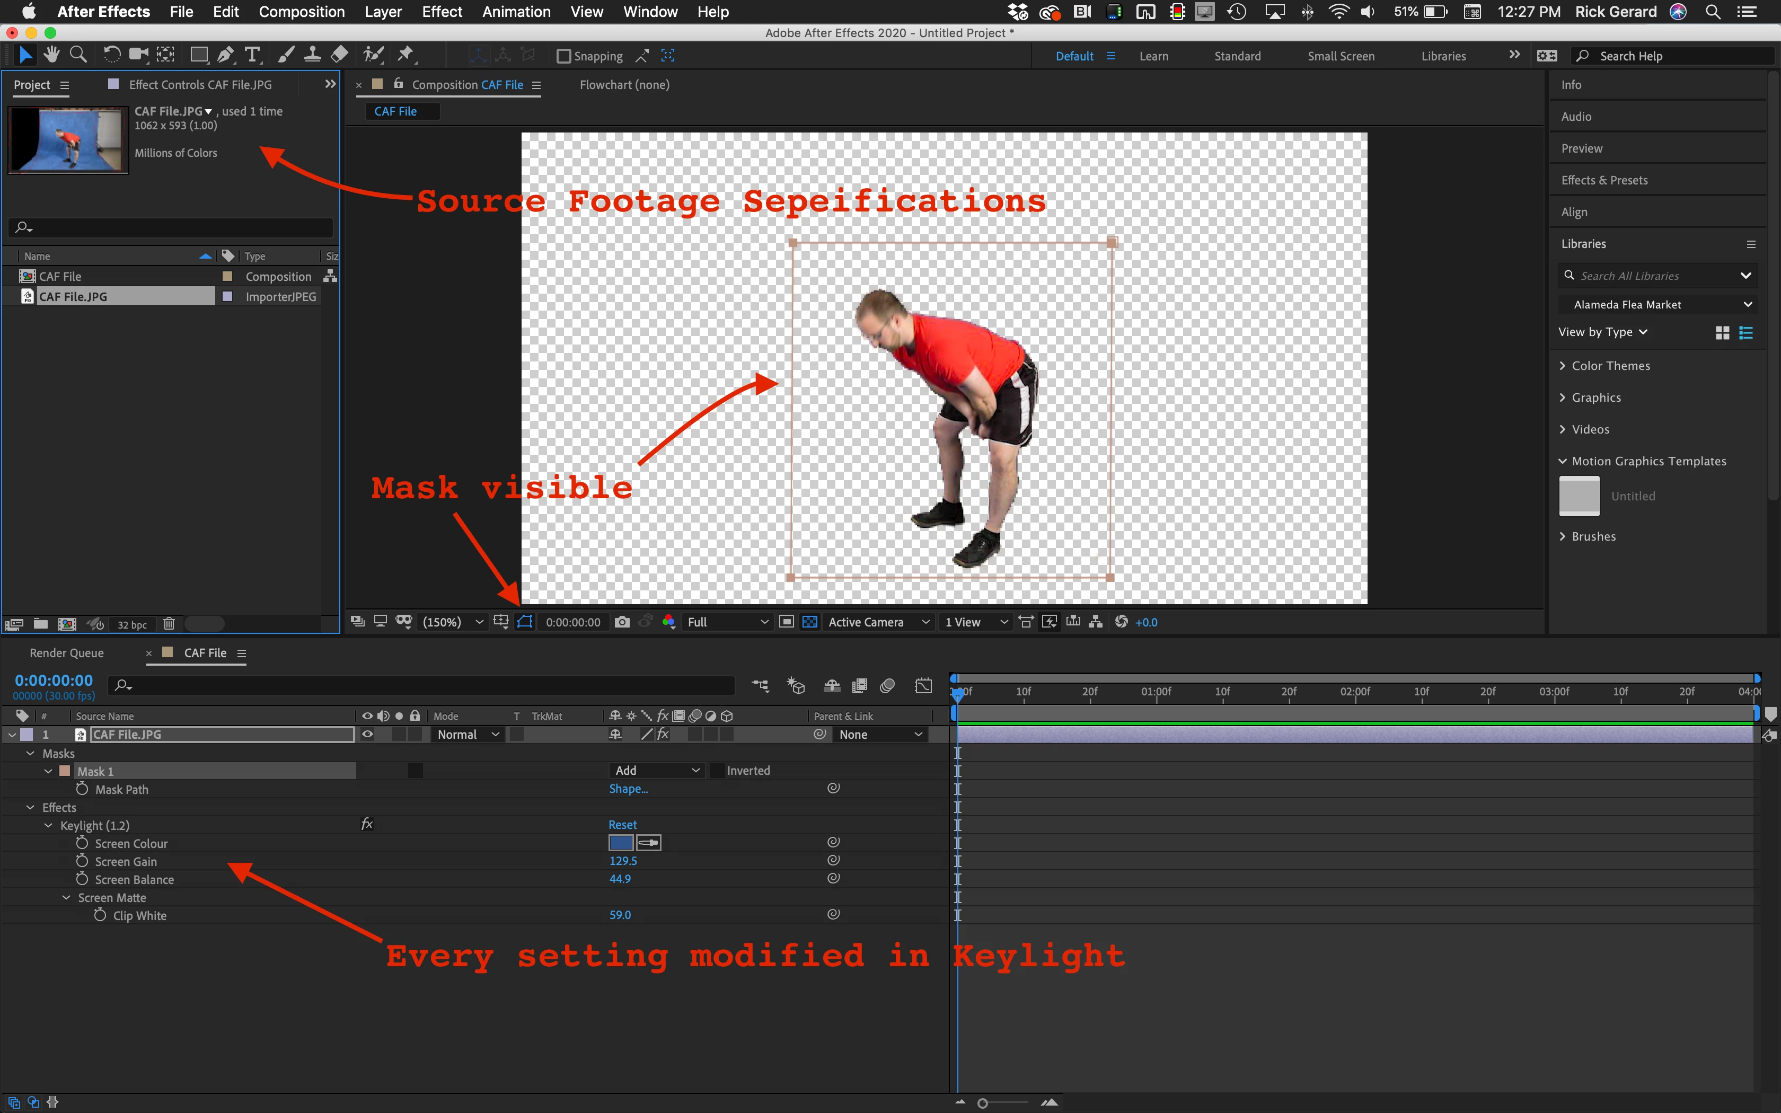
Task: Collapse the Keylight (1.2) effect group
Action: pyautogui.click(x=49, y=826)
